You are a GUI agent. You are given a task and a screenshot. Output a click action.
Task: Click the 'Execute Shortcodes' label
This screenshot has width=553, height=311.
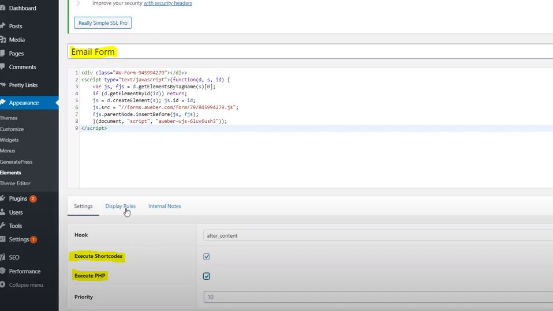pos(98,256)
